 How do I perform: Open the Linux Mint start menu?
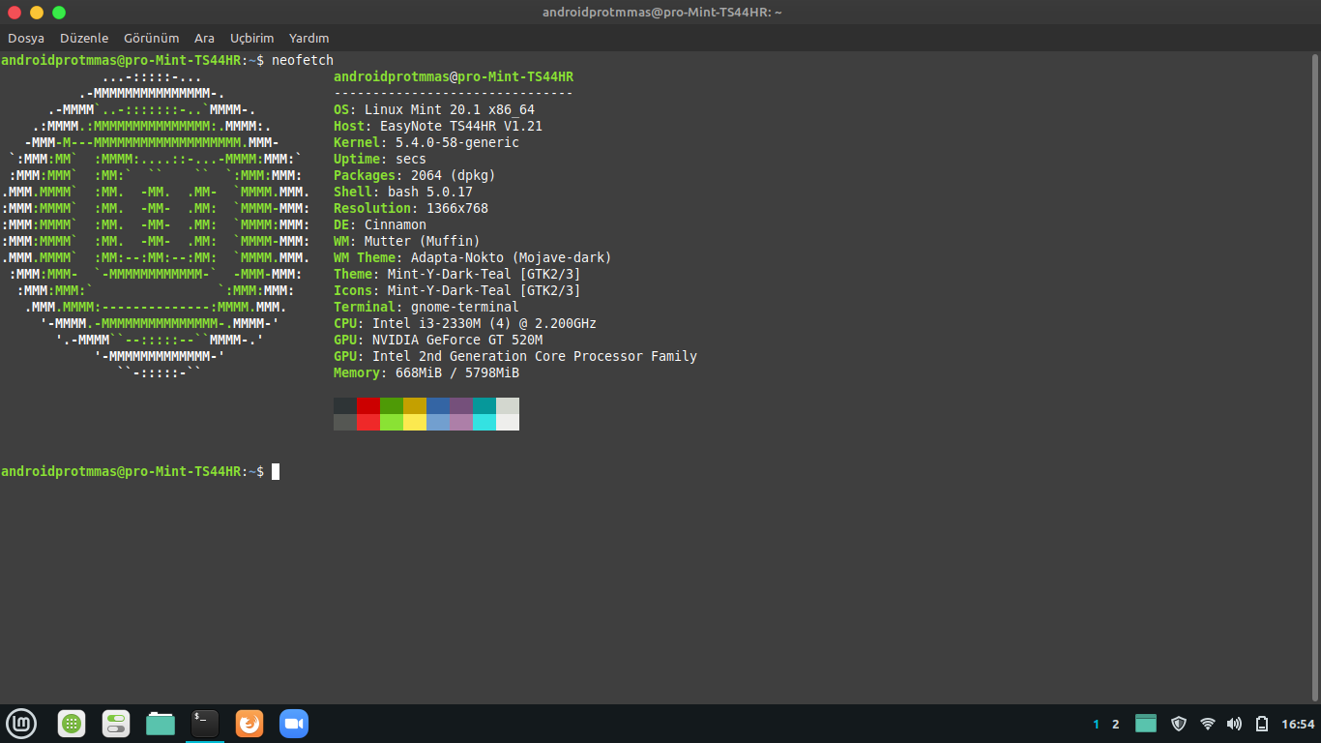click(21, 723)
